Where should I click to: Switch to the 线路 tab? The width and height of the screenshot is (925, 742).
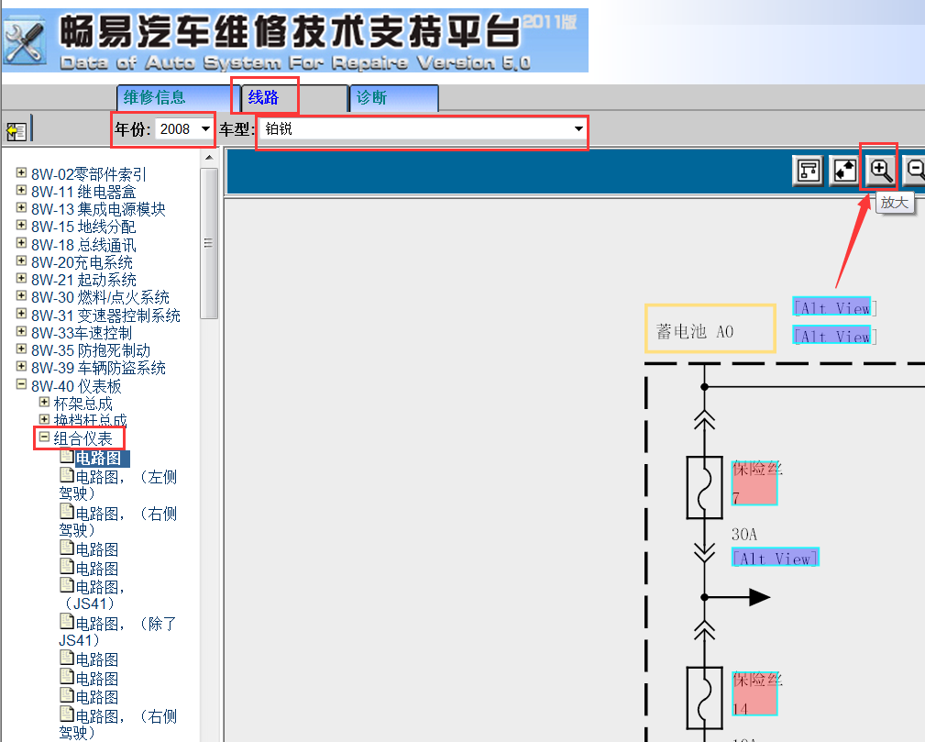tap(294, 97)
